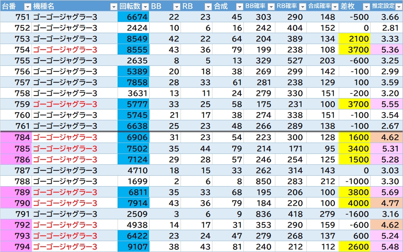Select spin count cell 8555
The width and height of the screenshot is (403, 252).
[x=133, y=49]
